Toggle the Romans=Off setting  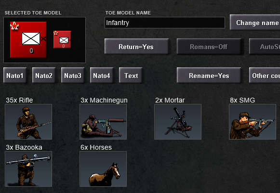pyautogui.click(x=209, y=46)
